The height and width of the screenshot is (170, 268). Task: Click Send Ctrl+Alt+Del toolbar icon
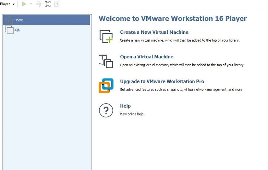click(38, 4)
